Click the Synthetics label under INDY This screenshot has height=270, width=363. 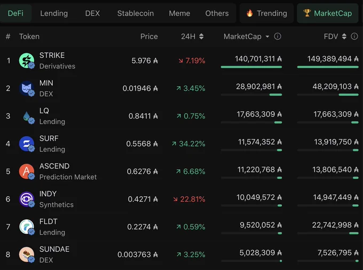57,205
